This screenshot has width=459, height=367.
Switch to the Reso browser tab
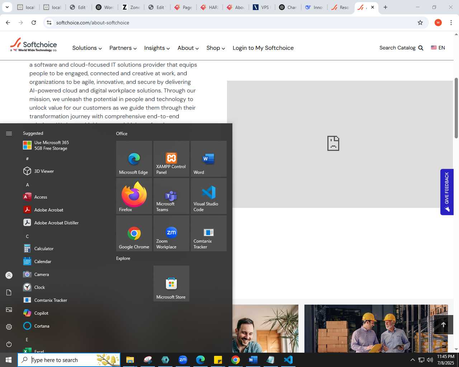point(340,7)
